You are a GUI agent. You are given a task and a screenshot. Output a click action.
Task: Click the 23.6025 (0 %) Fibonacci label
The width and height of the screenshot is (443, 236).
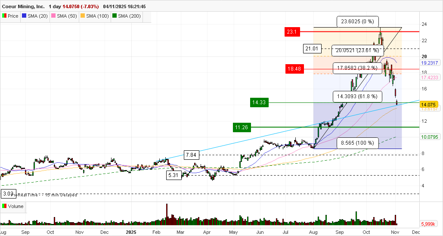[357, 22]
